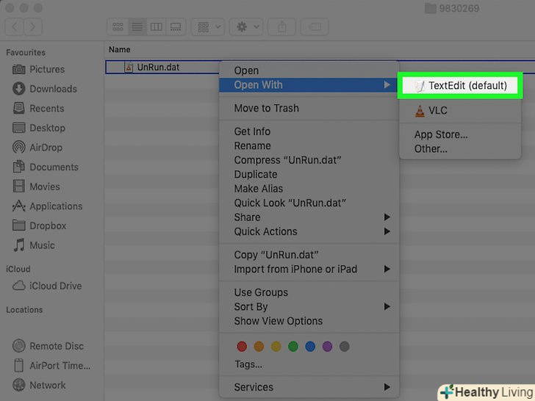Image resolution: width=535 pixels, height=401 pixels.
Task: Apply the purple tag color
Action: coord(327,347)
